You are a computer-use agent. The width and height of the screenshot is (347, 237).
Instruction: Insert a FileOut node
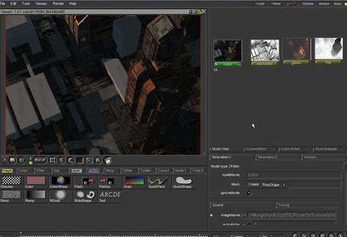coord(110,182)
